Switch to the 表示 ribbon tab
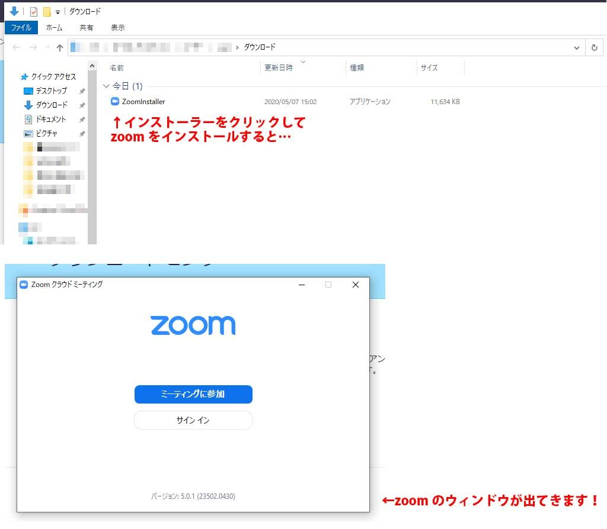 [x=117, y=28]
